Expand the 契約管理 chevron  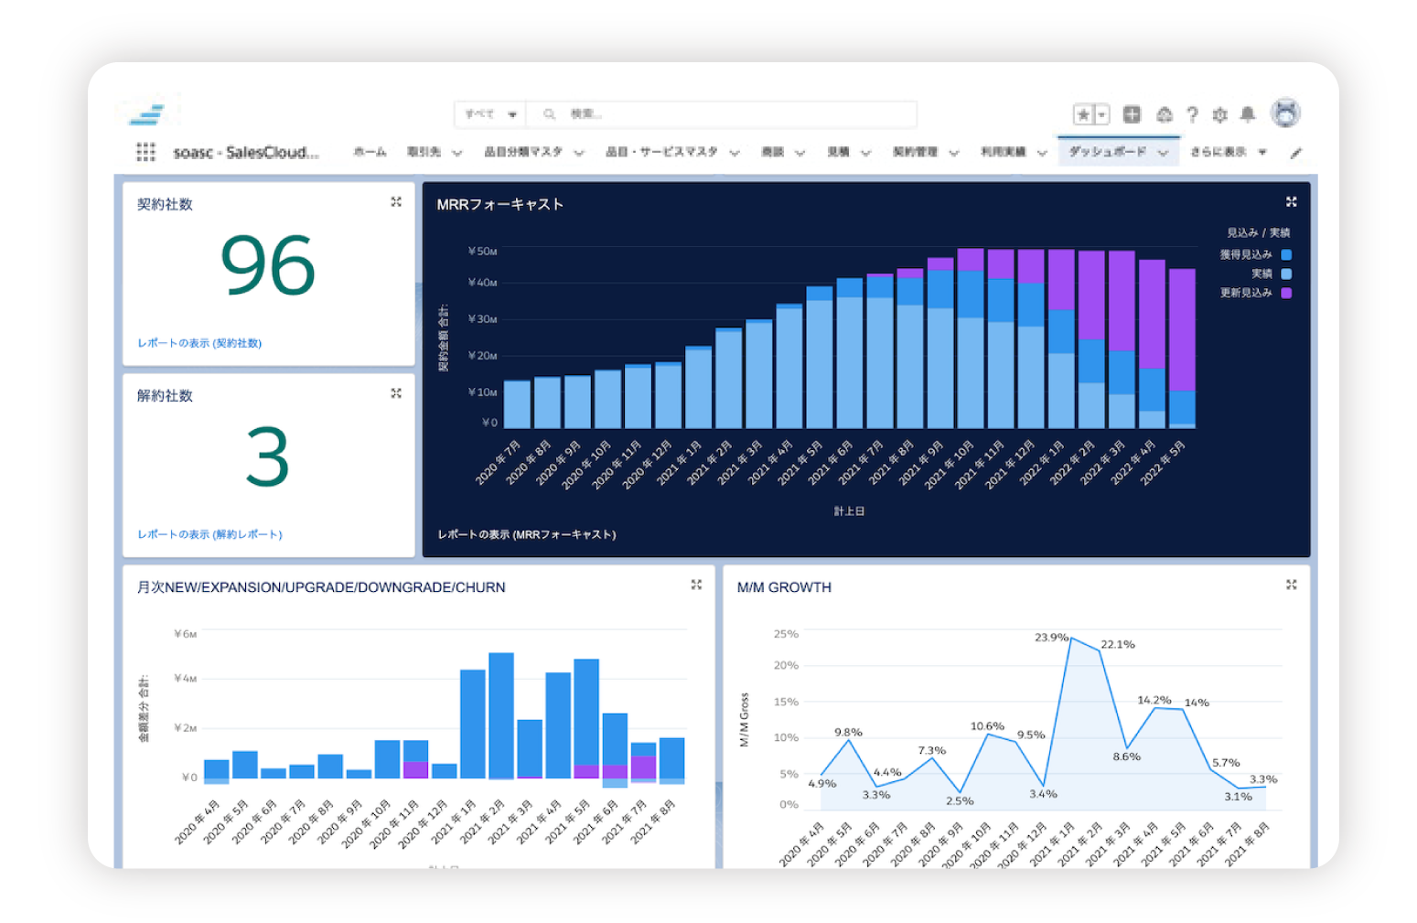[x=953, y=153]
